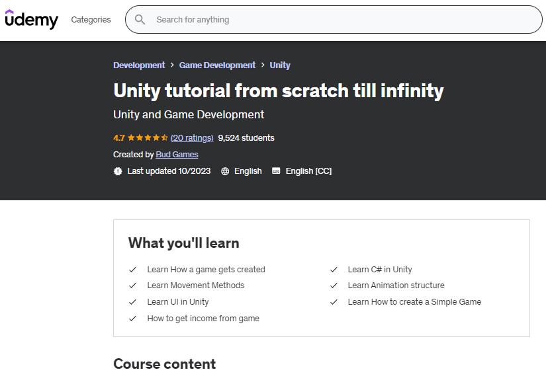The width and height of the screenshot is (546, 384).
Task: Click the last updated badge icon
Action: [118, 171]
